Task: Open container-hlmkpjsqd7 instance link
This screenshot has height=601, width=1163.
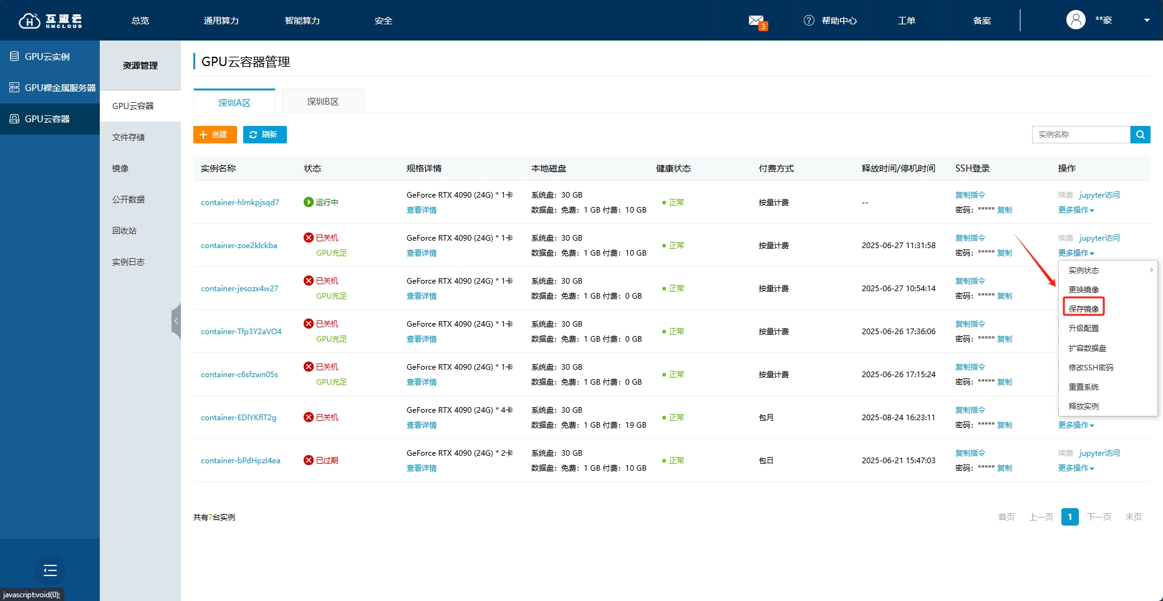Action: (240, 203)
